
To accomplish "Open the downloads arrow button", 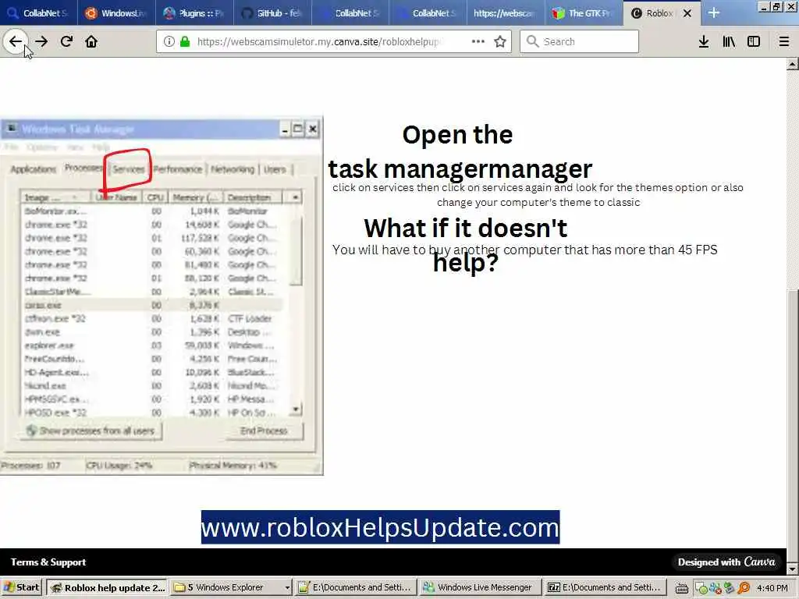I will (x=704, y=42).
